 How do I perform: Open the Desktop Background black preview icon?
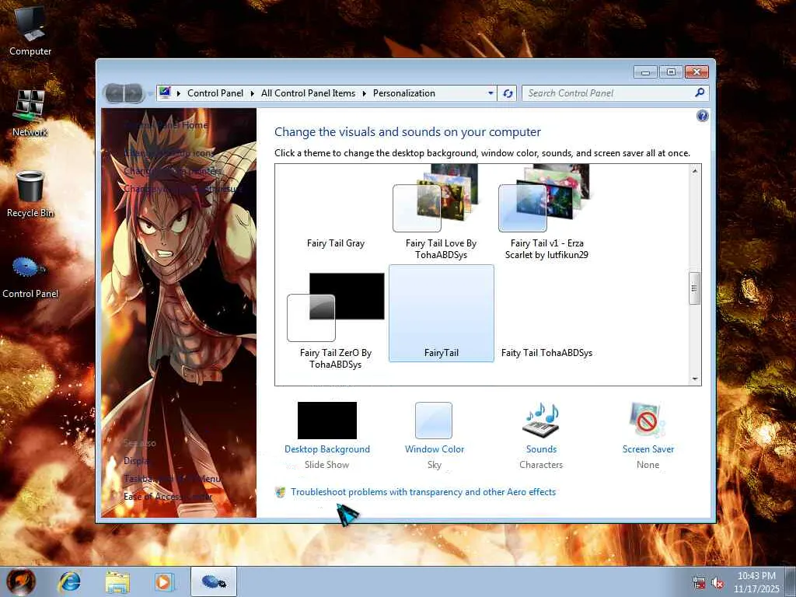(327, 421)
